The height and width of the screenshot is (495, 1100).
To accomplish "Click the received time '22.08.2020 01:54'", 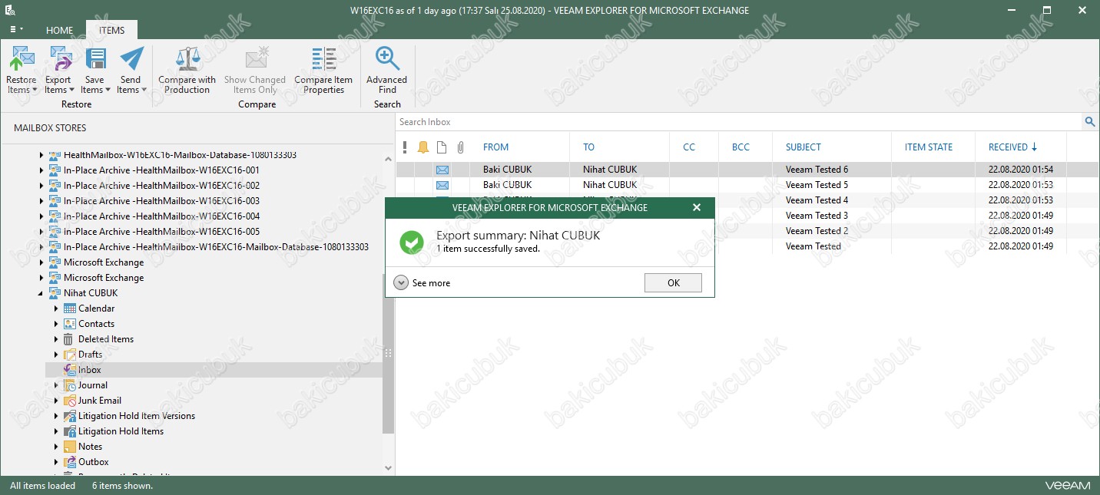I will click(x=1020, y=170).
